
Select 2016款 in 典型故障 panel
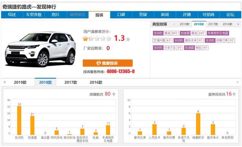point(228,24)
